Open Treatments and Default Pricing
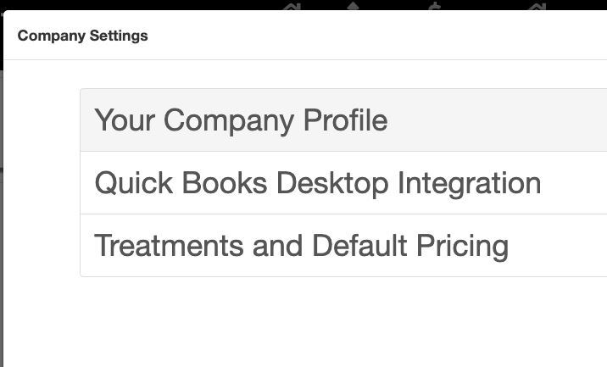 (x=302, y=246)
